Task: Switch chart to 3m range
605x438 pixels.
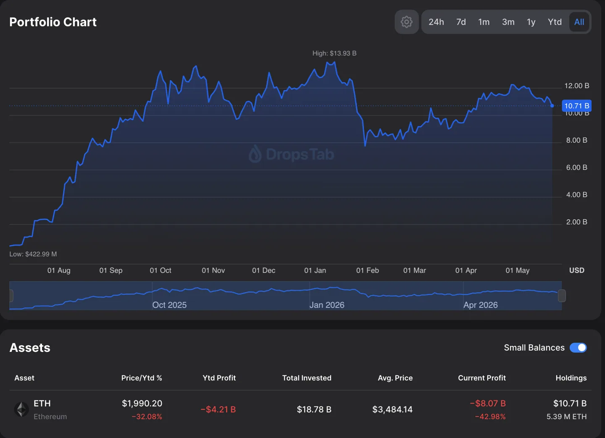Action: pos(508,22)
